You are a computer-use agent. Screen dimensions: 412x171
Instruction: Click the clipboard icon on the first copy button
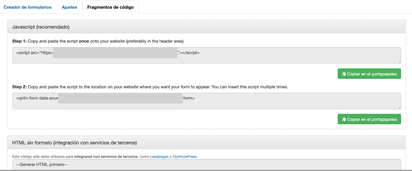point(344,73)
